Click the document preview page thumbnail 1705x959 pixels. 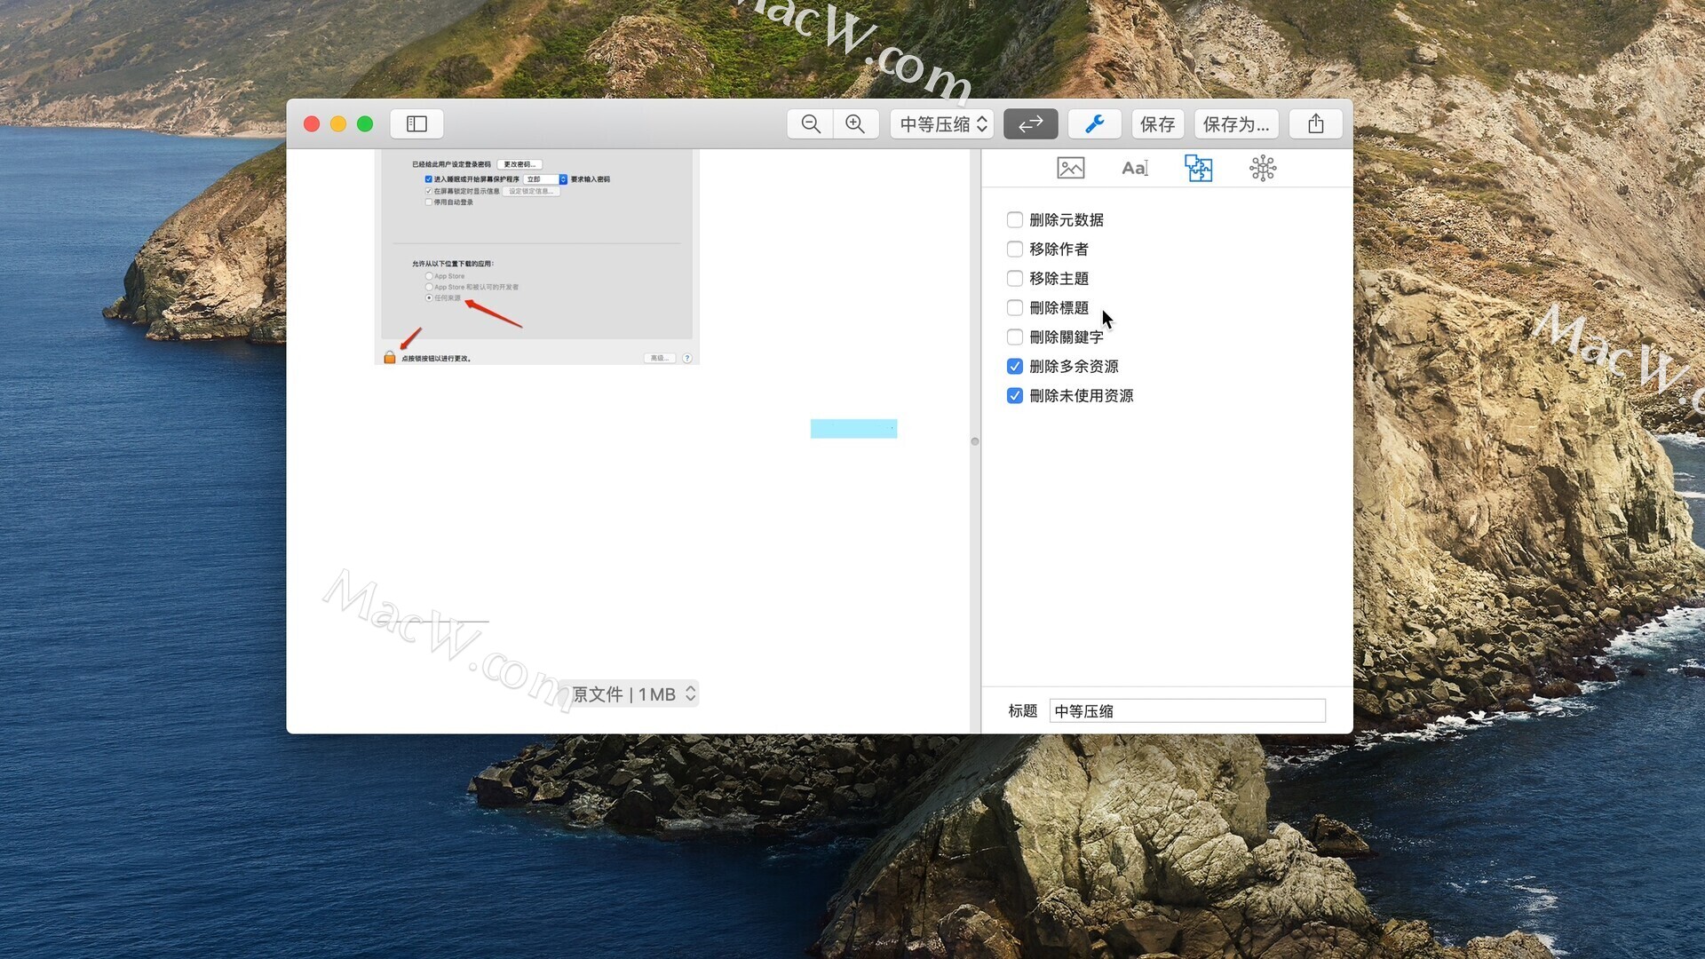[x=536, y=257]
